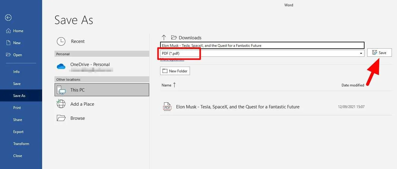Select New in the backstage menu
This screenshot has height=169, width=397.
tap(17, 43)
